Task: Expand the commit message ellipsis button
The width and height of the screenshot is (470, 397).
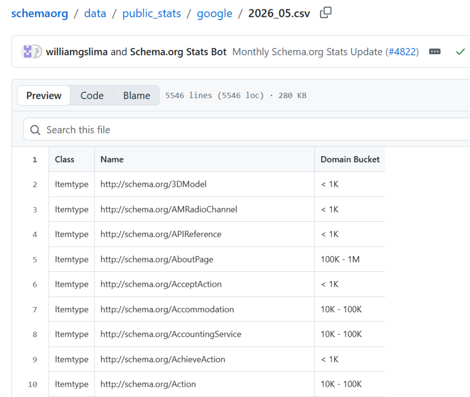Action: click(435, 51)
